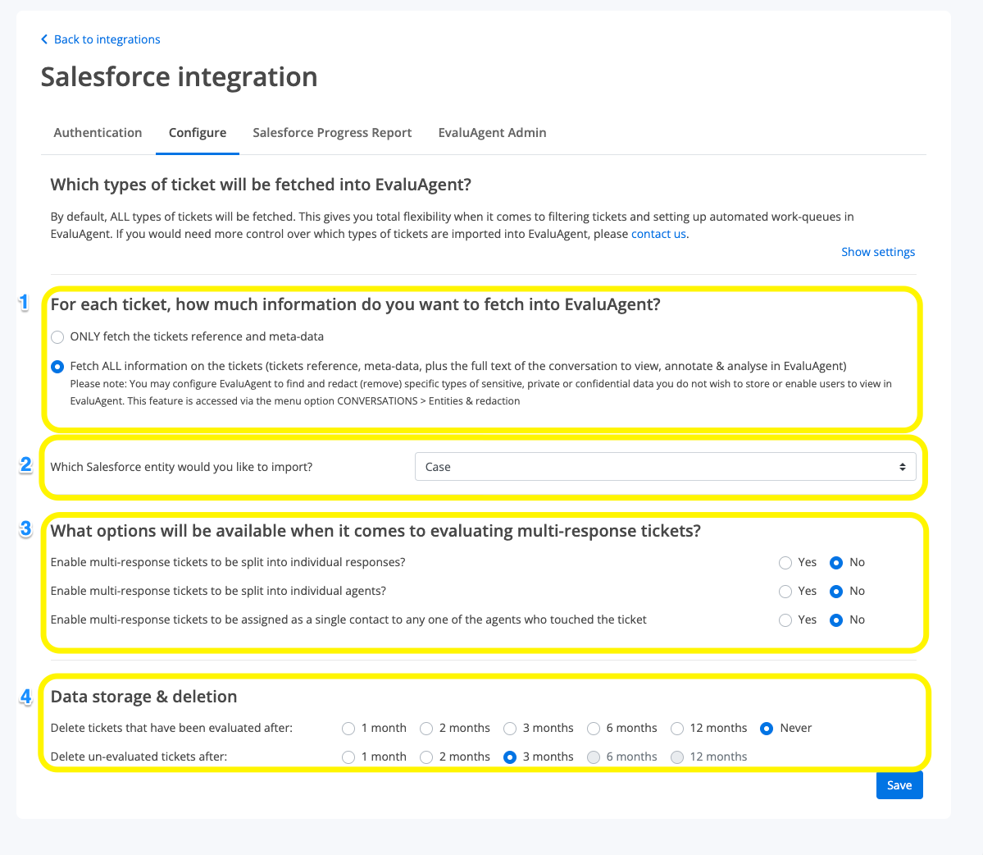Click the 'Delete tickets that have been evaluated after:' label

171,729
